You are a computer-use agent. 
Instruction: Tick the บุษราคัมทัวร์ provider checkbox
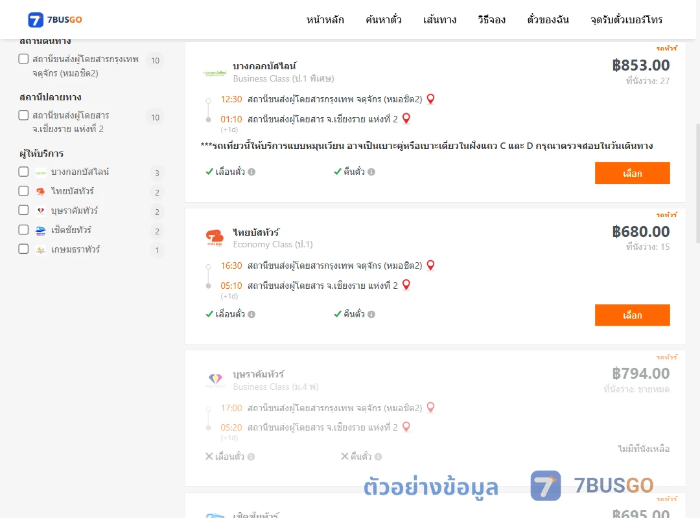(x=24, y=210)
